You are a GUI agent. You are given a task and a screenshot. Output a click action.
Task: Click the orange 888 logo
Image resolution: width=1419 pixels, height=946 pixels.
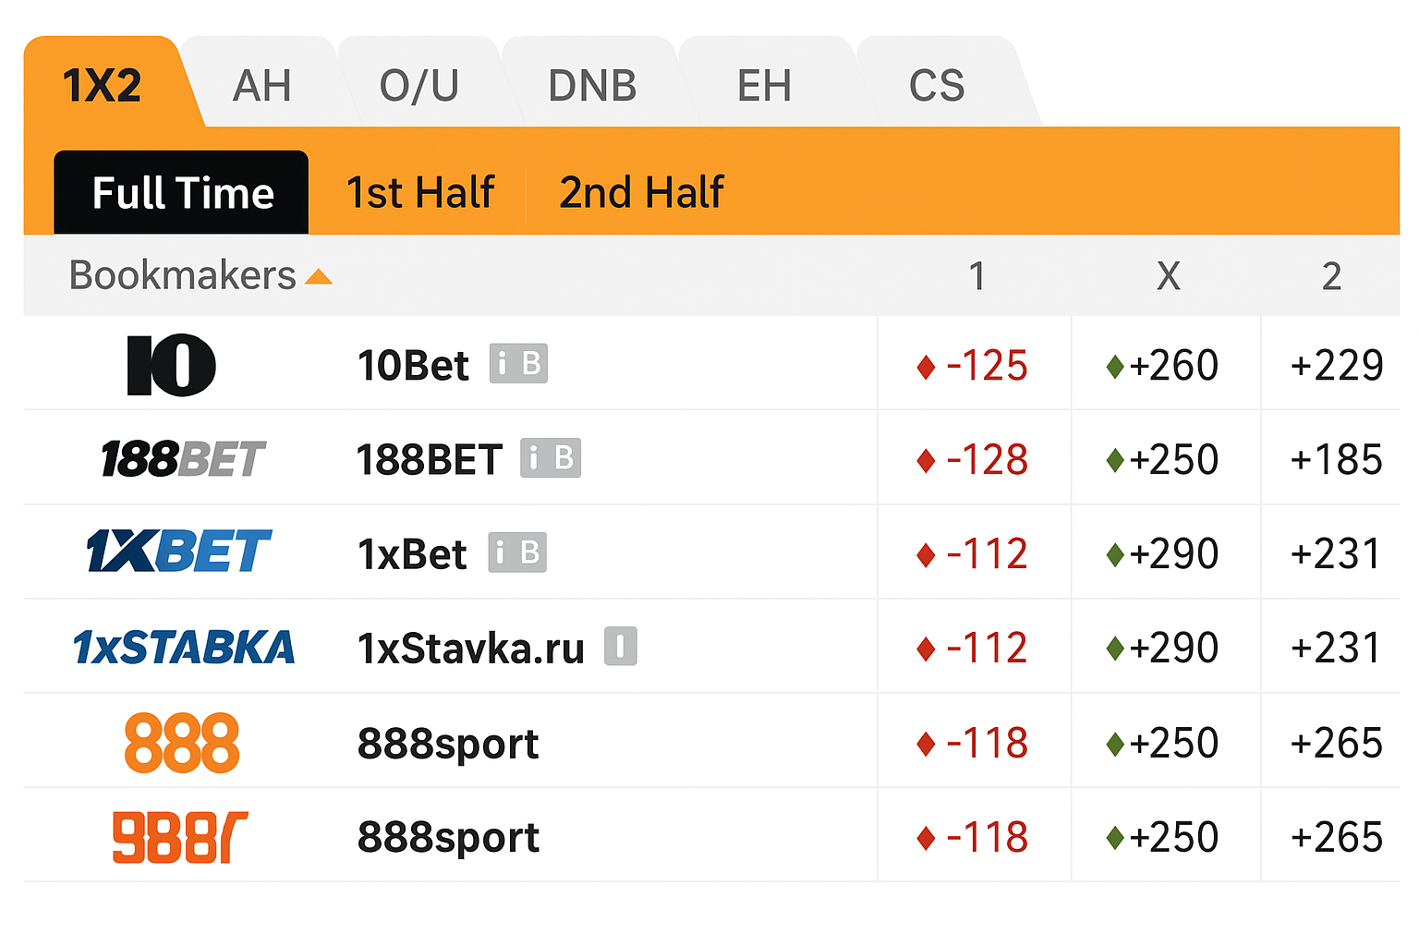pyautogui.click(x=182, y=743)
